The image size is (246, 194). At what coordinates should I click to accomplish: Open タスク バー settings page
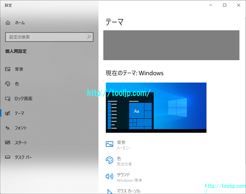(23, 157)
